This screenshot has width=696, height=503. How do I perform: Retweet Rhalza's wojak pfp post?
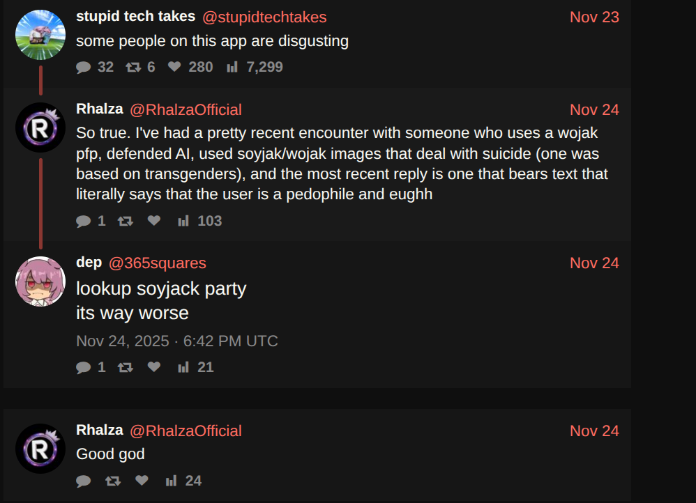coord(126,221)
